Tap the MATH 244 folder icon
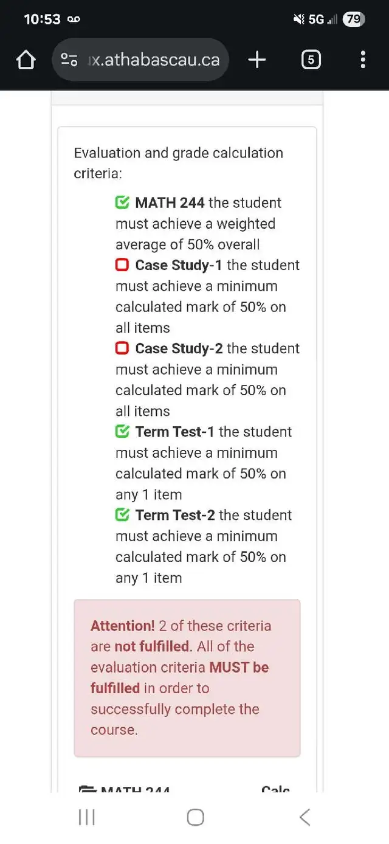 [87, 788]
